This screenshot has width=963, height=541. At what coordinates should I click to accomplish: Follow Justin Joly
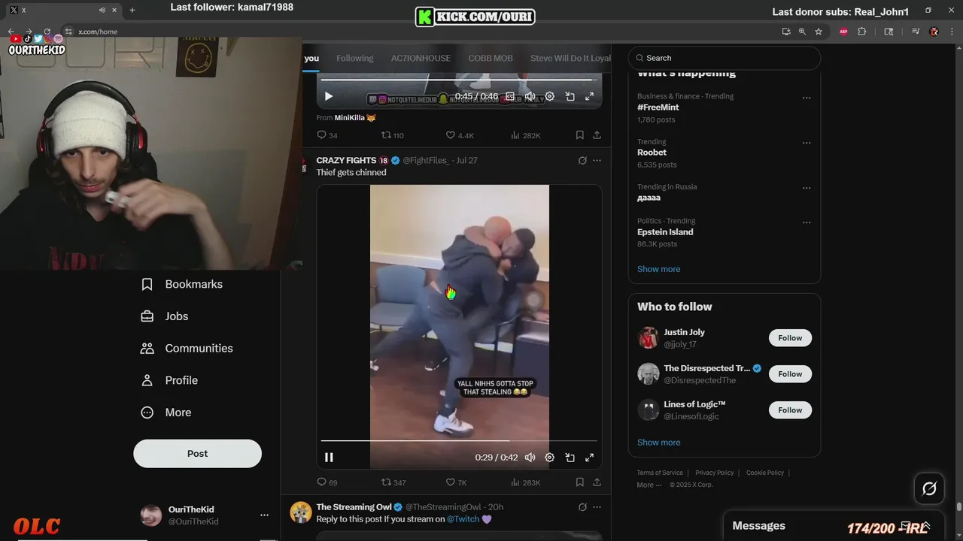(790, 338)
